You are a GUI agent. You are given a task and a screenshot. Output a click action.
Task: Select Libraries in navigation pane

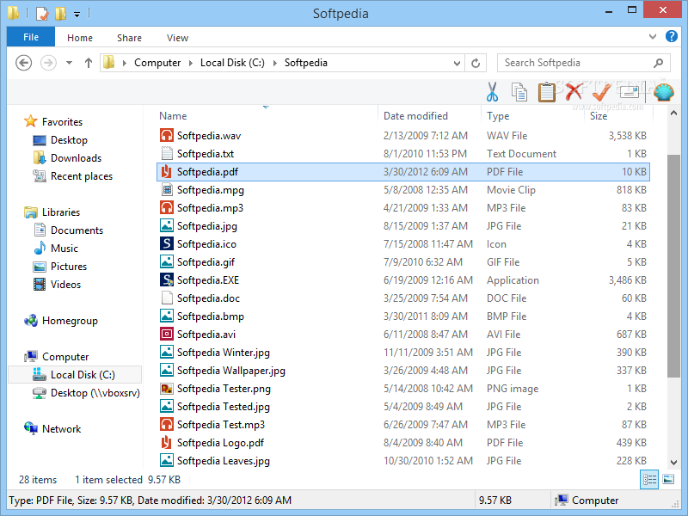tap(61, 212)
